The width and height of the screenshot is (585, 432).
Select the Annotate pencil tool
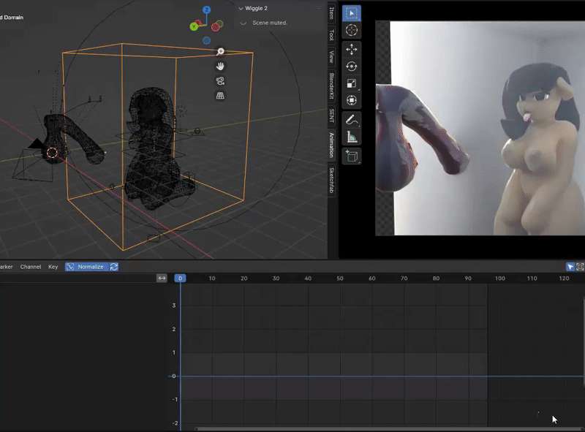point(351,120)
